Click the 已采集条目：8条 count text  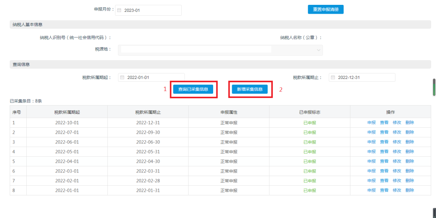pos(26,101)
